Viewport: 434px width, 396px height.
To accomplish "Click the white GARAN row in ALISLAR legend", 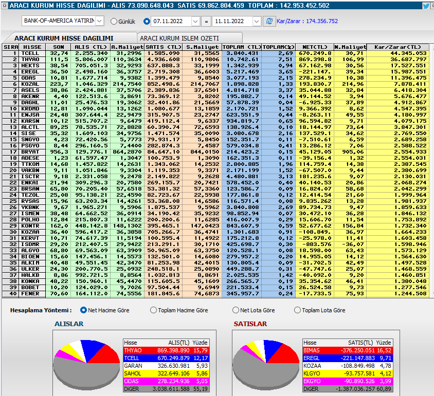I will click(166, 366).
